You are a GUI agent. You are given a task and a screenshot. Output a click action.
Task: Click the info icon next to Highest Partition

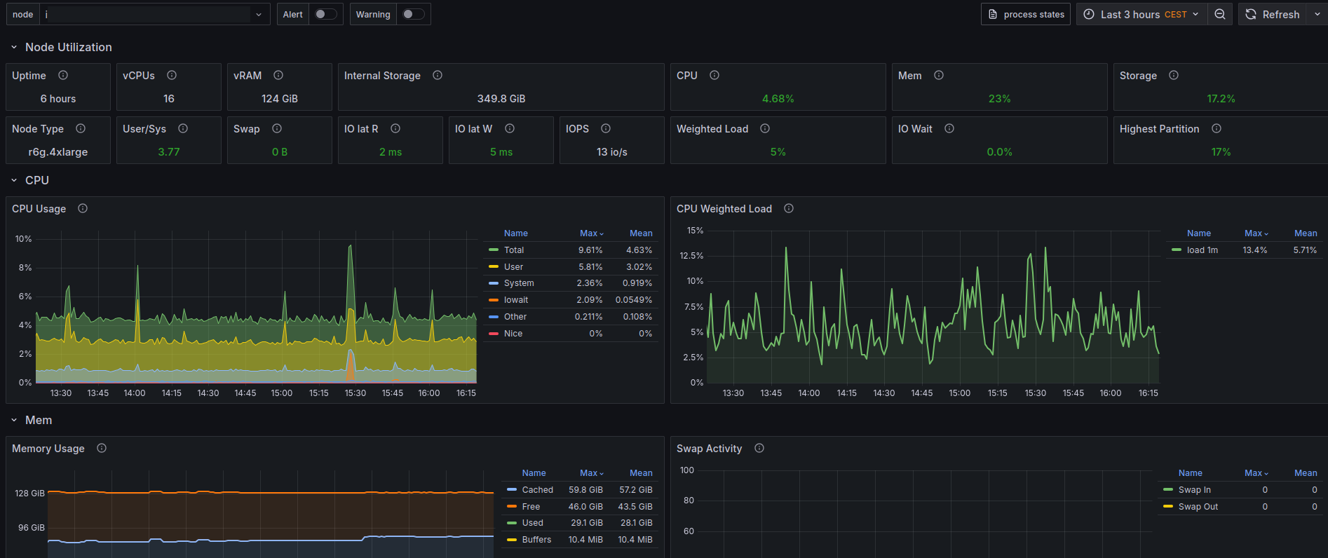(x=1217, y=128)
